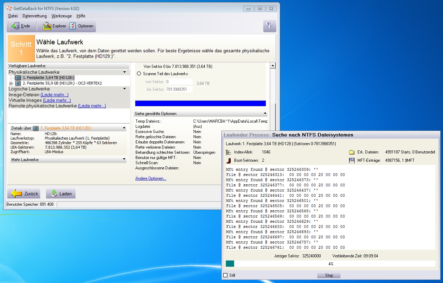Expand the 2. Festplatte tree node
The image size is (443, 283).
pyautogui.click(x=11, y=83)
